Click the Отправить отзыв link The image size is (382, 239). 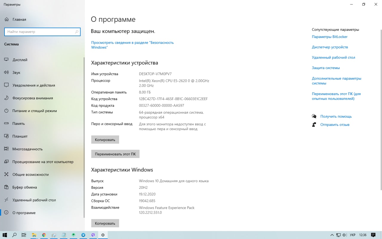(335, 125)
